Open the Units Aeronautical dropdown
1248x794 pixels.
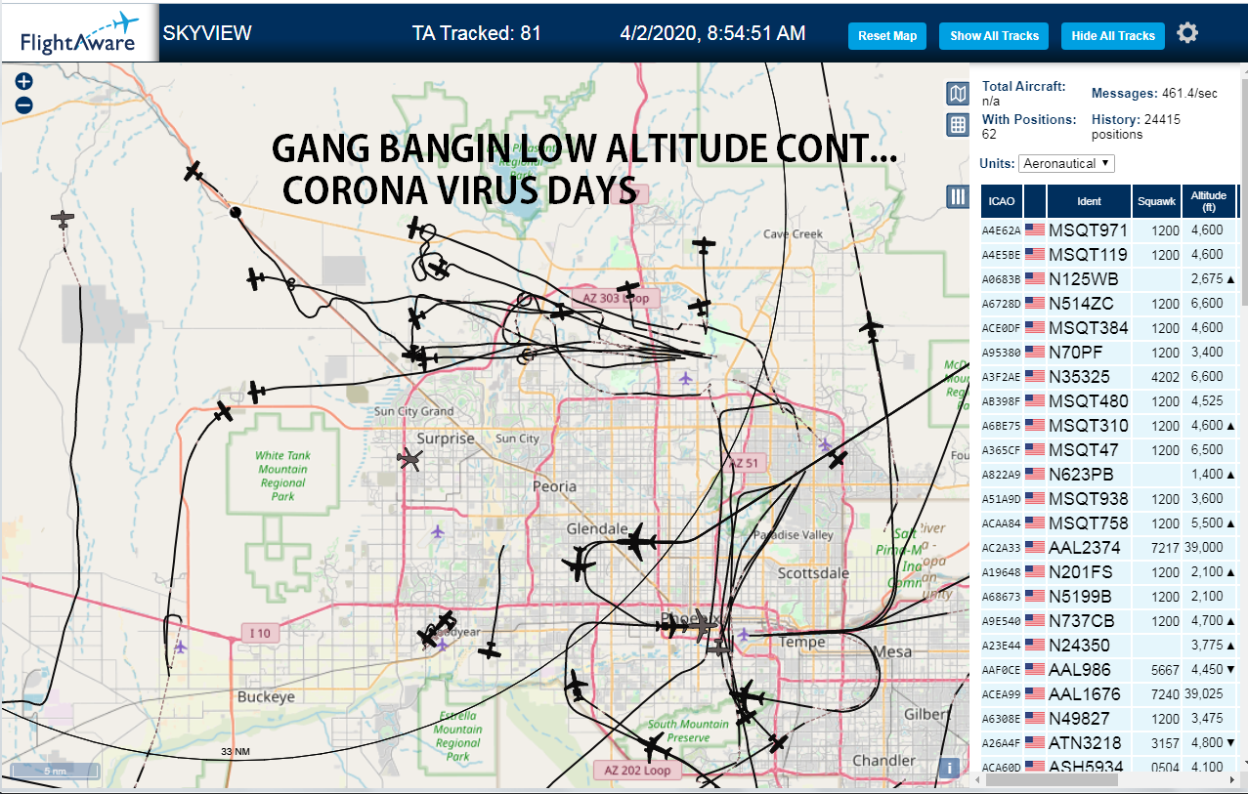pyautogui.click(x=1066, y=163)
